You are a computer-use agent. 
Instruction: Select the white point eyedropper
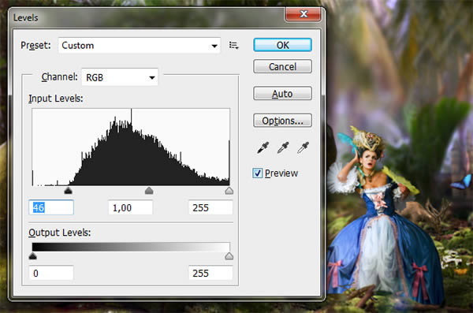303,147
